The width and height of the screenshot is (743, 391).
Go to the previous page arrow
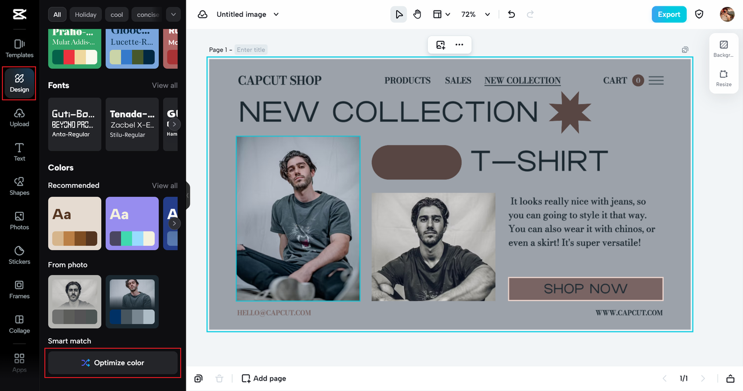click(x=665, y=379)
